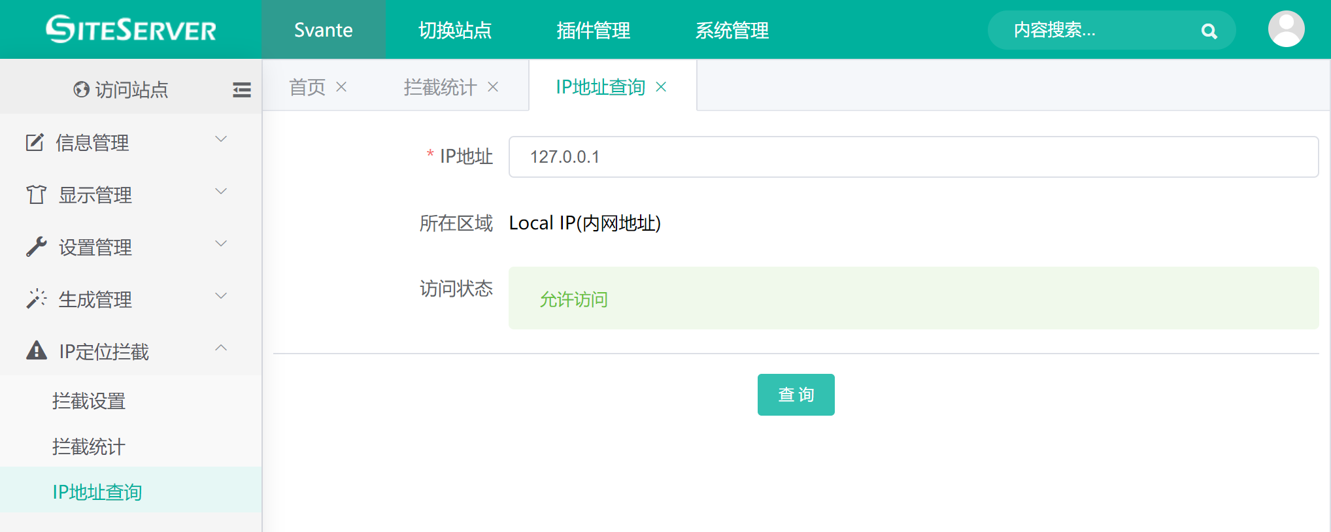The image size is (1331, 532).
Task: Switch to the 拦截统计 tab
Action: [440, 87]
